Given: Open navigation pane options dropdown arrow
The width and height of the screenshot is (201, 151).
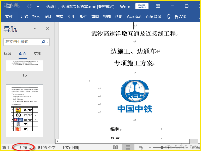Looking at the screenshot, I should tap(35, 28).
